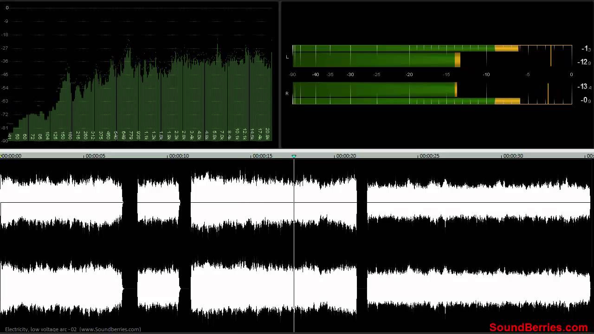This screenshot has width=594, height=334.
Task: Click the L meter label
Action: [x=287, y=57]
